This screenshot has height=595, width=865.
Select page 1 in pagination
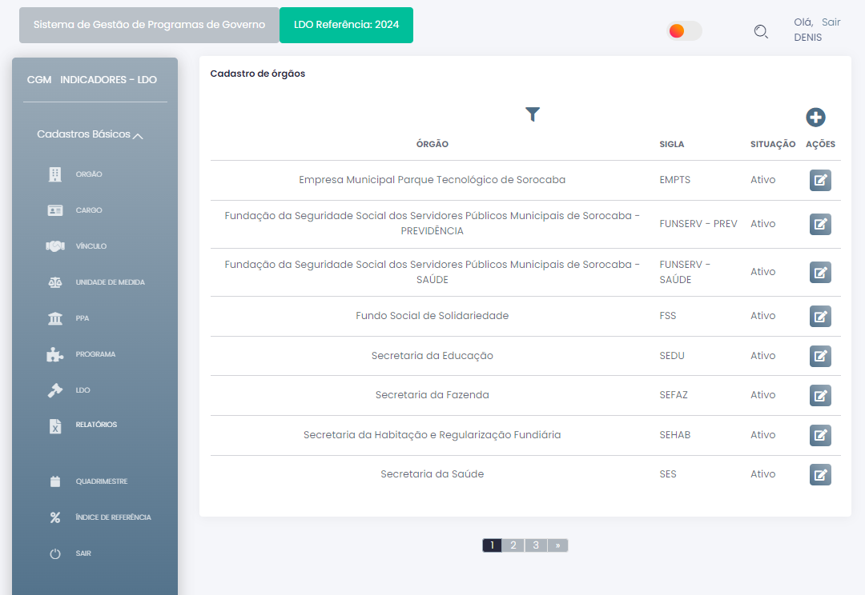tap(492, 545)
